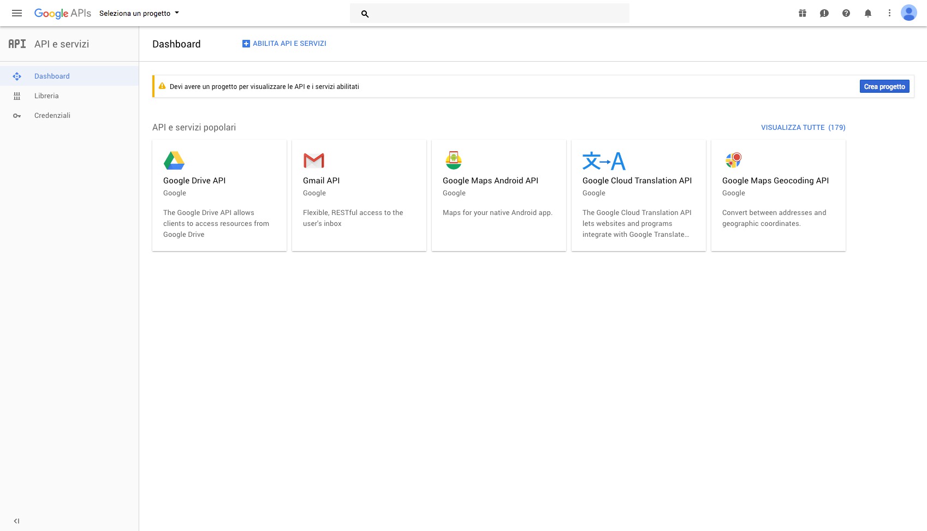Click the Gmail API envelope icon
The image size is (927, 531).
click(x=314, y=160)
